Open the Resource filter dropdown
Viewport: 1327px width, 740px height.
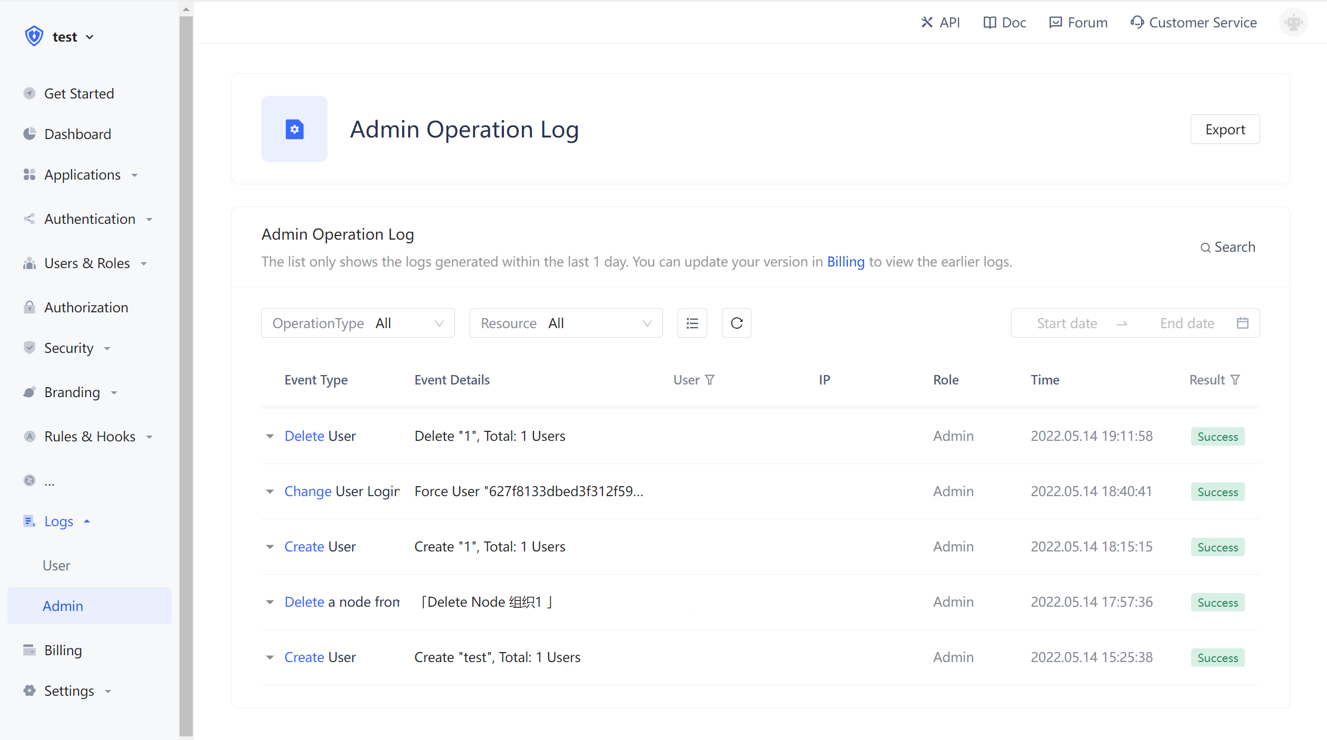pyautogui.click(x=566, y=323)
